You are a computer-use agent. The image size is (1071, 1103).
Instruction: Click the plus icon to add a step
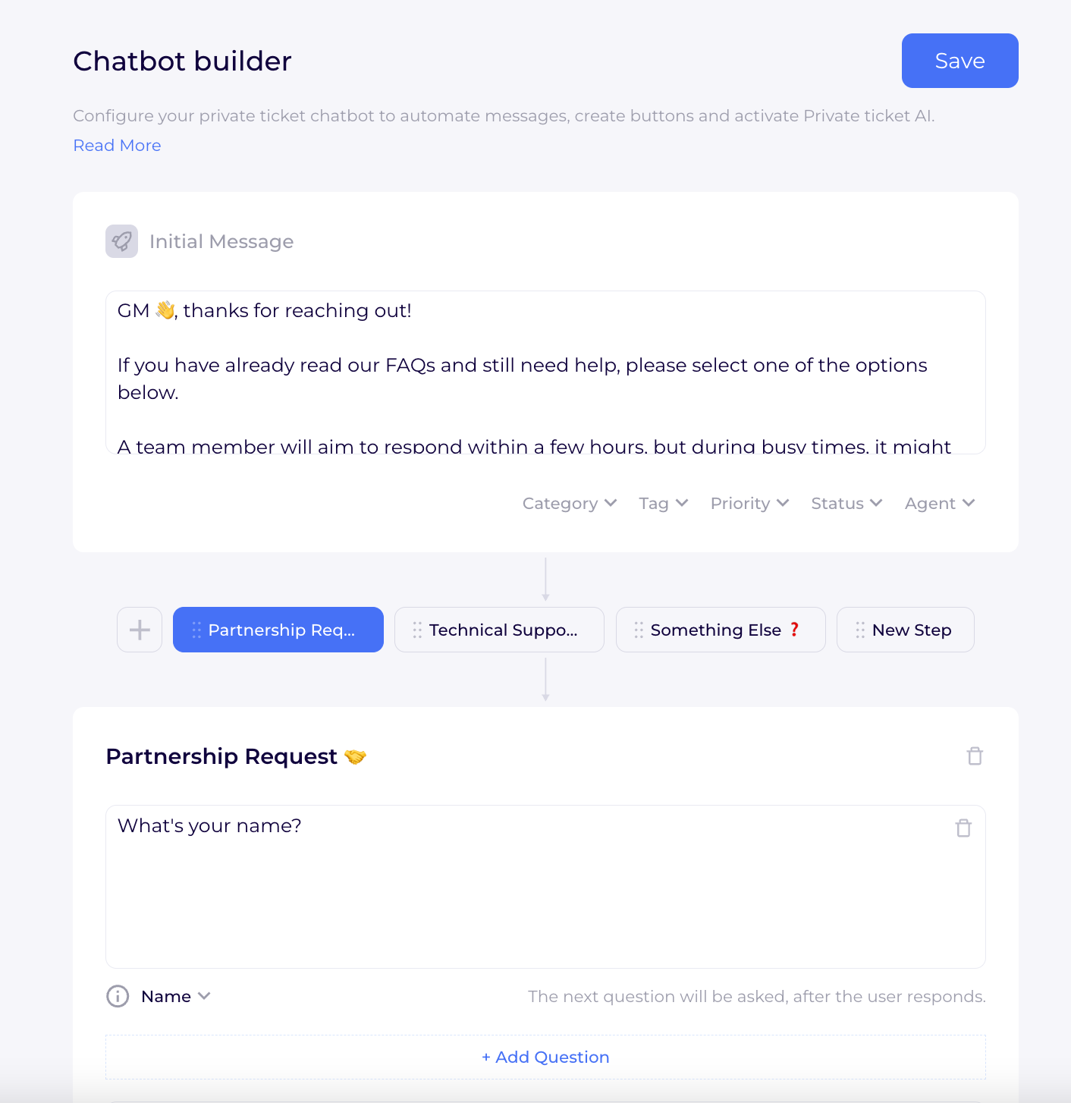(139, 630)
